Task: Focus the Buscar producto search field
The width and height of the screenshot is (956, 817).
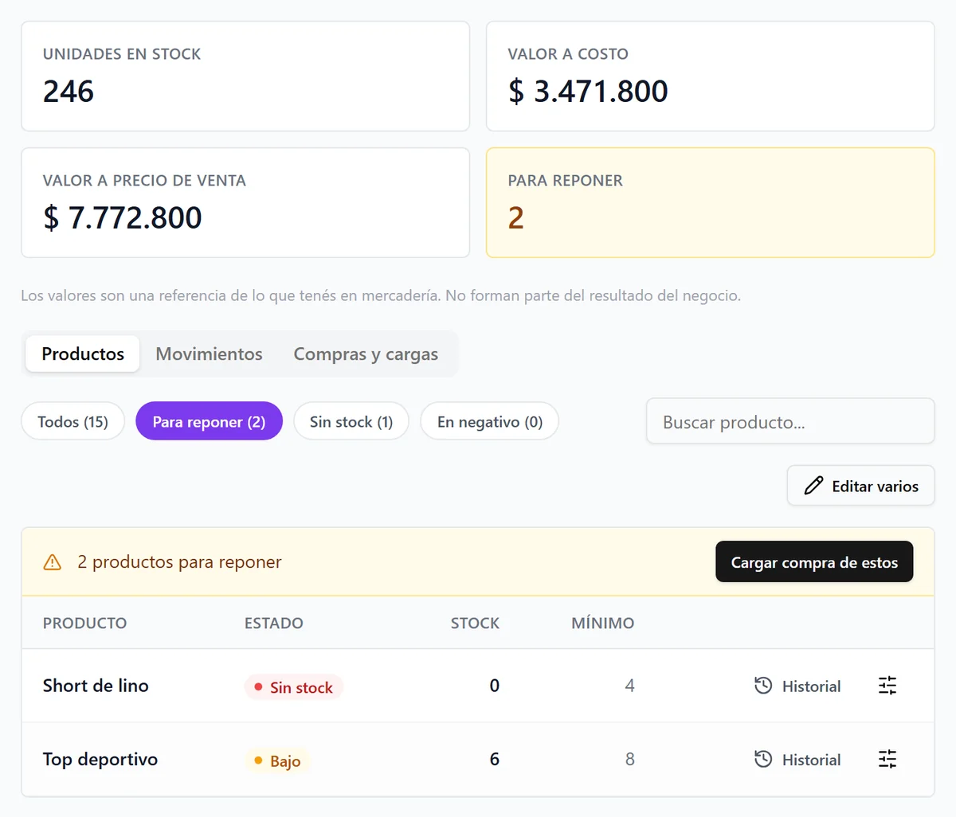Action: pyautogui.click(x=790, y=421)
